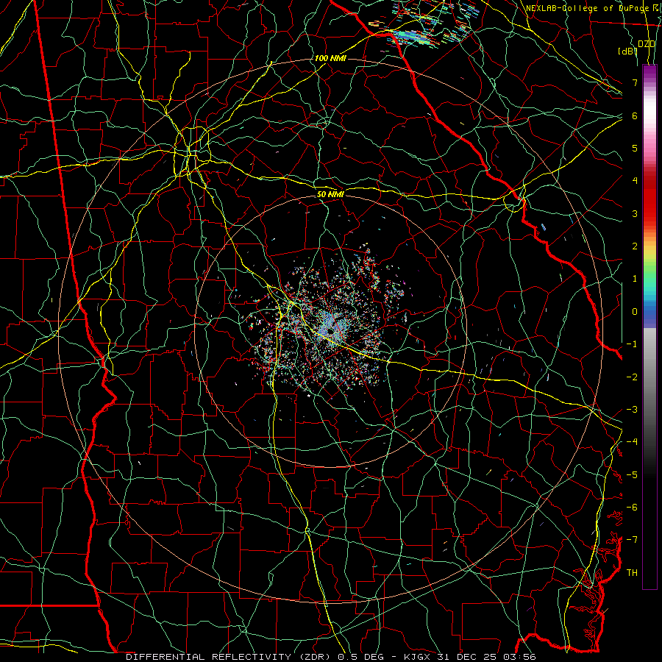The image size is (662, 662).
Task: Click the '5' value on the color scale
Action: point(635,148)
